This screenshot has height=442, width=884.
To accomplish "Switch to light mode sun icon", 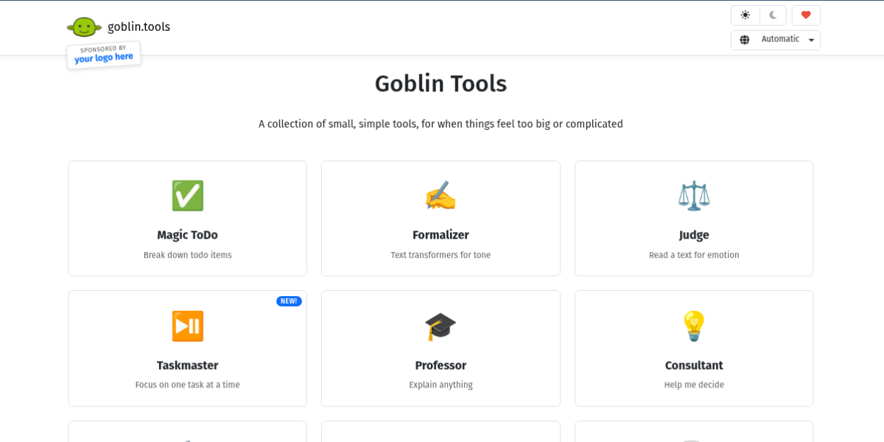I will coord(746,15).
